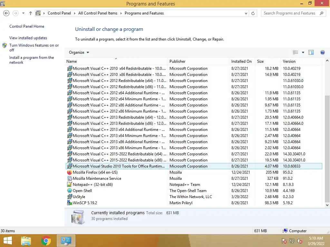Toggle the preview pane icon
Screen dimensions: 330x247
tap(311, 52)
